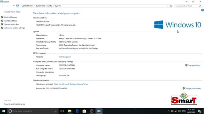Open Task View from taskbar
Screen dimensions: 204x114
click(x=62, y=111)
